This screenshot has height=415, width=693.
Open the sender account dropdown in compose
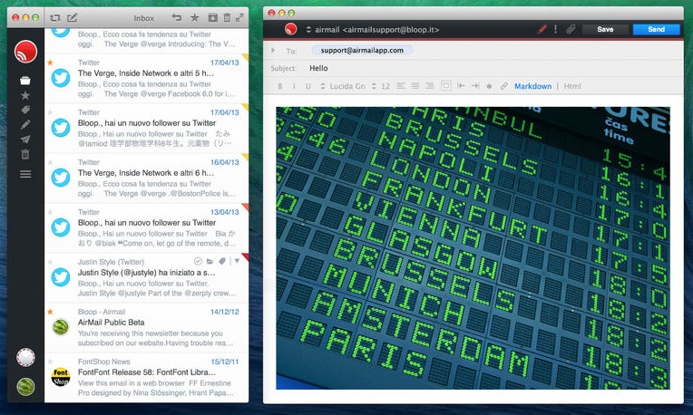pyautogui.click(x=308, y=30)
